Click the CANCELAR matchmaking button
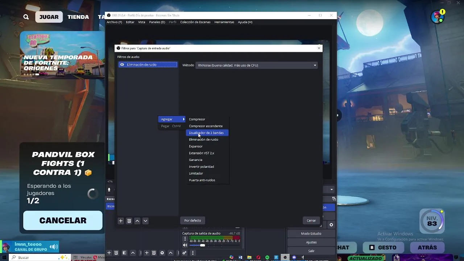The height and width of the screenshot is (261, 464). pyautogui.click(x=63, y=220)
